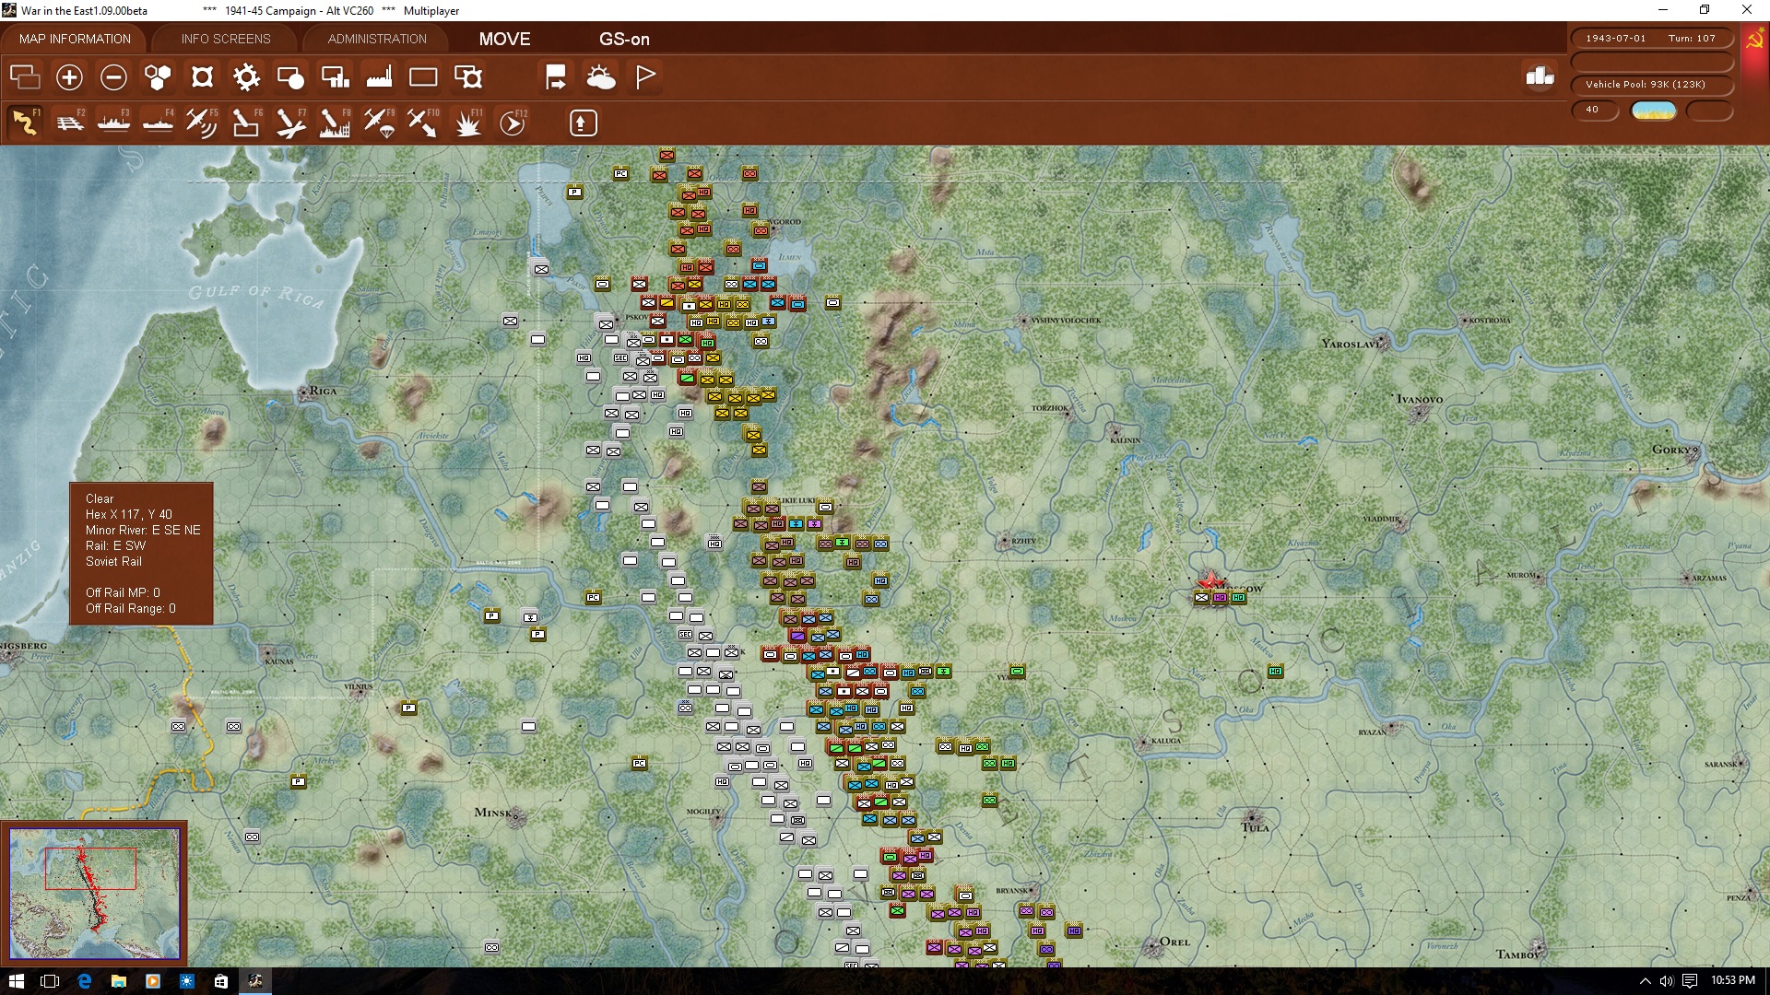Select the F10 air transfer icon
This screenshot has width=1770, height=995.
pos(423,123)
